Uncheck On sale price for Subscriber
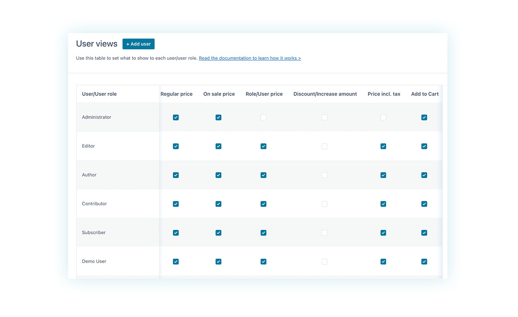518x317 pixels. coord(218,233)
